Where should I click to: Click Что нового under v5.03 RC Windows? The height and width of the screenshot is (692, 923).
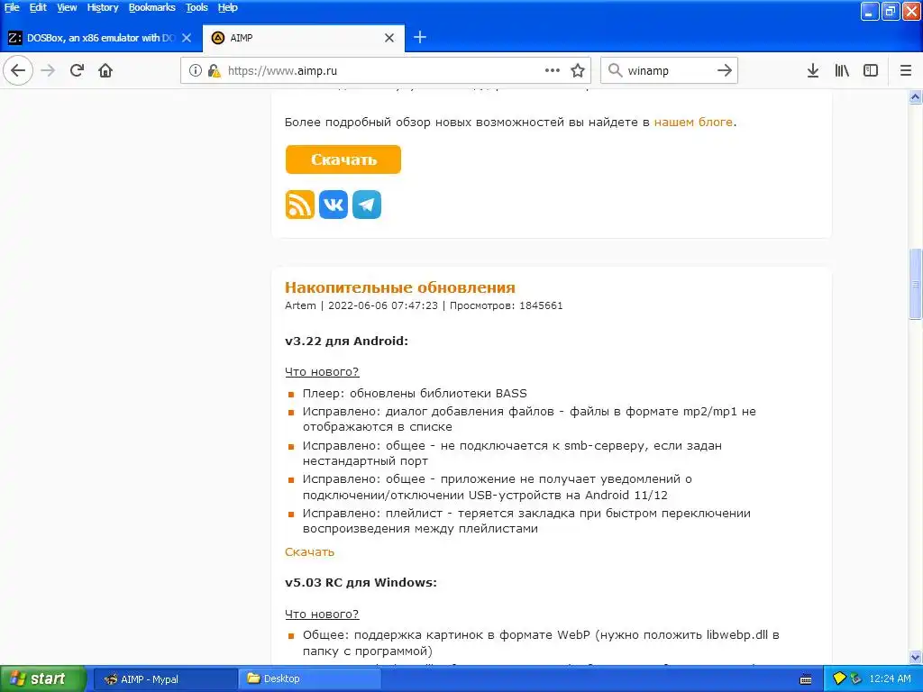coord(322,614)
